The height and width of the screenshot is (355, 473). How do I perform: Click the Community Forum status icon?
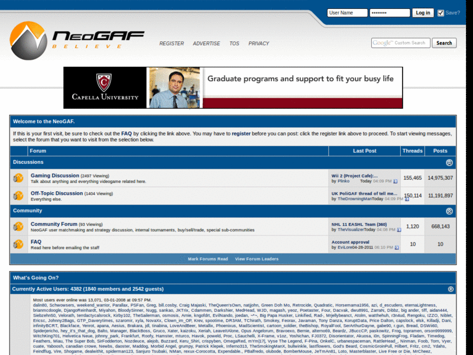[18, 227]
